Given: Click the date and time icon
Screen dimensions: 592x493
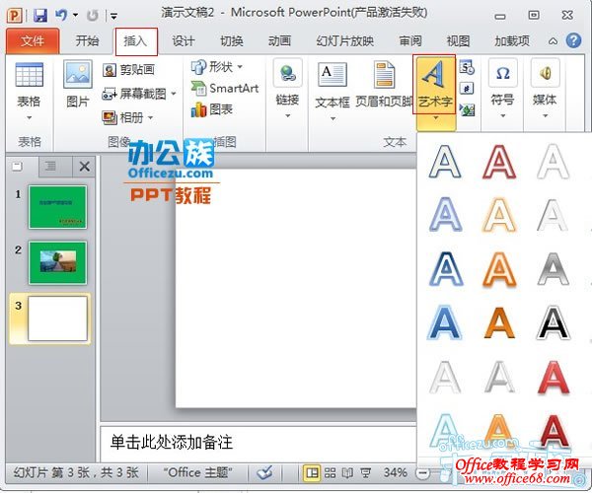Looking at the screenshot, I should pyautogui.click(x=467, y=67).
